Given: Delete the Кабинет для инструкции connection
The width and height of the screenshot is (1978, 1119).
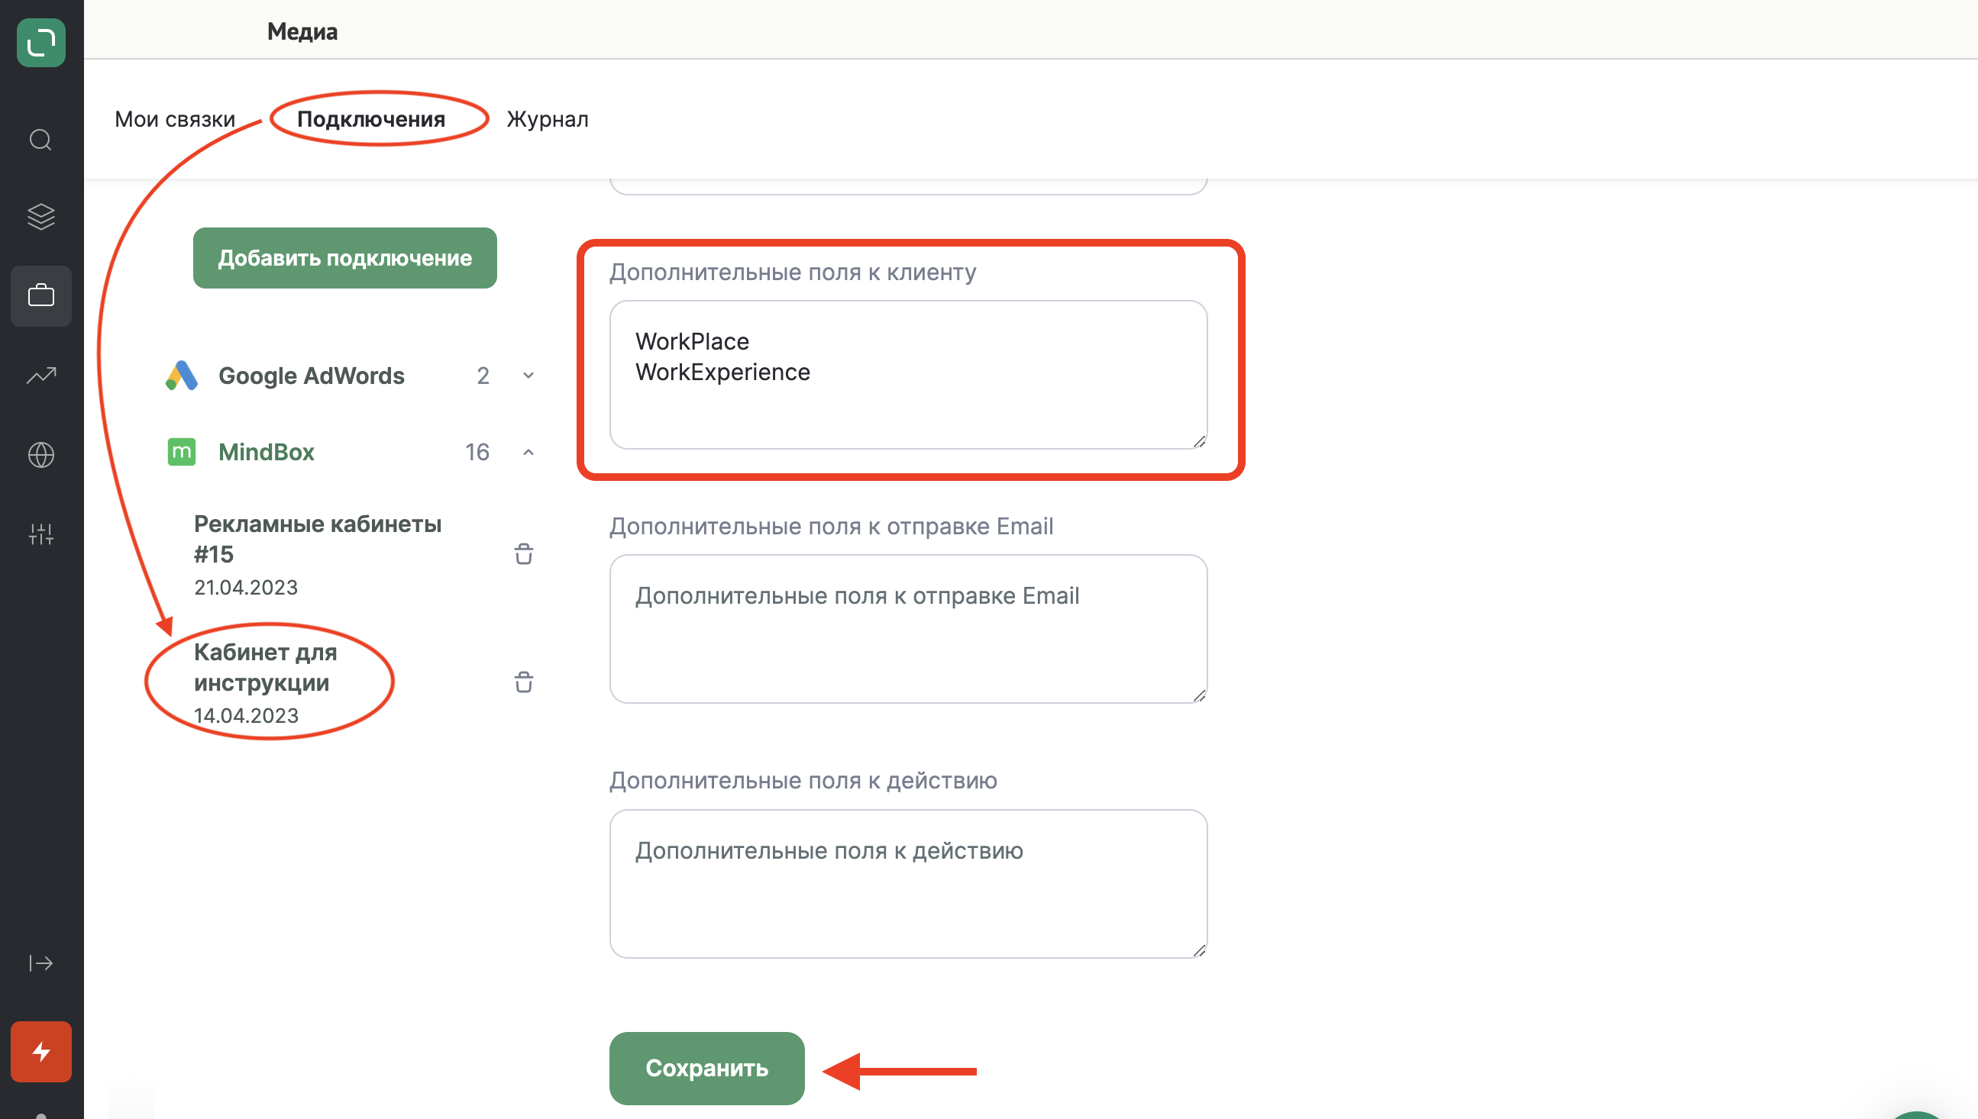Looking at the screenshot, I should point(523,682).
